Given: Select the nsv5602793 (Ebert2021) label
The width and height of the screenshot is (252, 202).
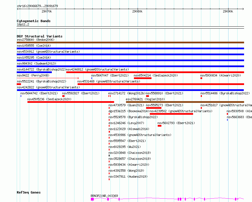Looking at the screenshot, I should pyautogui.click(x=176, y=123).
